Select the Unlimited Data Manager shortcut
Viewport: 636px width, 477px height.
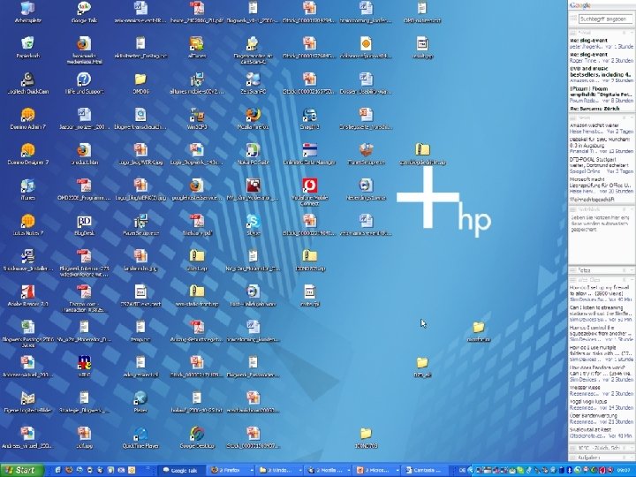309,154
